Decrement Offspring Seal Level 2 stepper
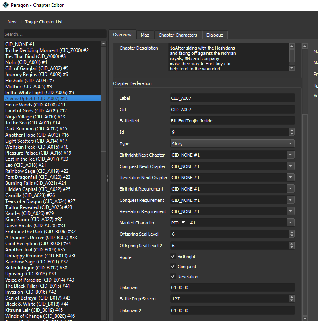Image resolution: width=318 pixels, height=321 pixels. click(x=292, y=247)
